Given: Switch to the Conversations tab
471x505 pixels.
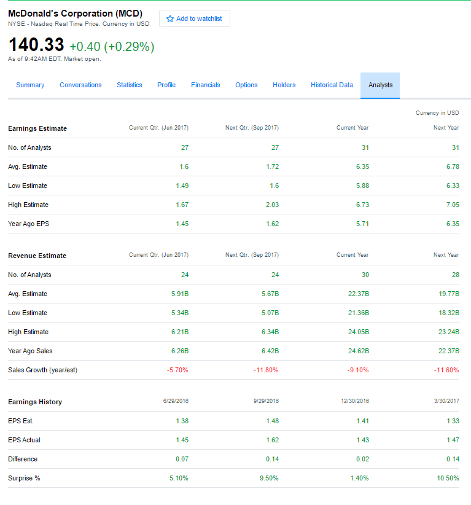Looking at the screenshot, I should click(x=80, y=85).
